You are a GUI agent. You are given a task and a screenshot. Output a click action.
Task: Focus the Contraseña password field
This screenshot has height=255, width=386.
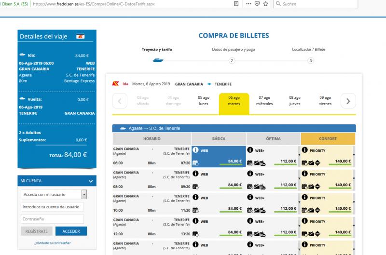[52, 219]
